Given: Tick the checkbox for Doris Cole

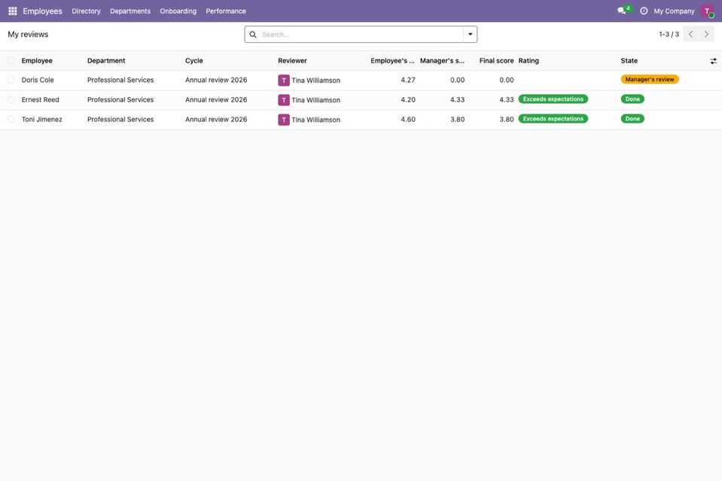Looking at the screenshot, I should [11, 80].
